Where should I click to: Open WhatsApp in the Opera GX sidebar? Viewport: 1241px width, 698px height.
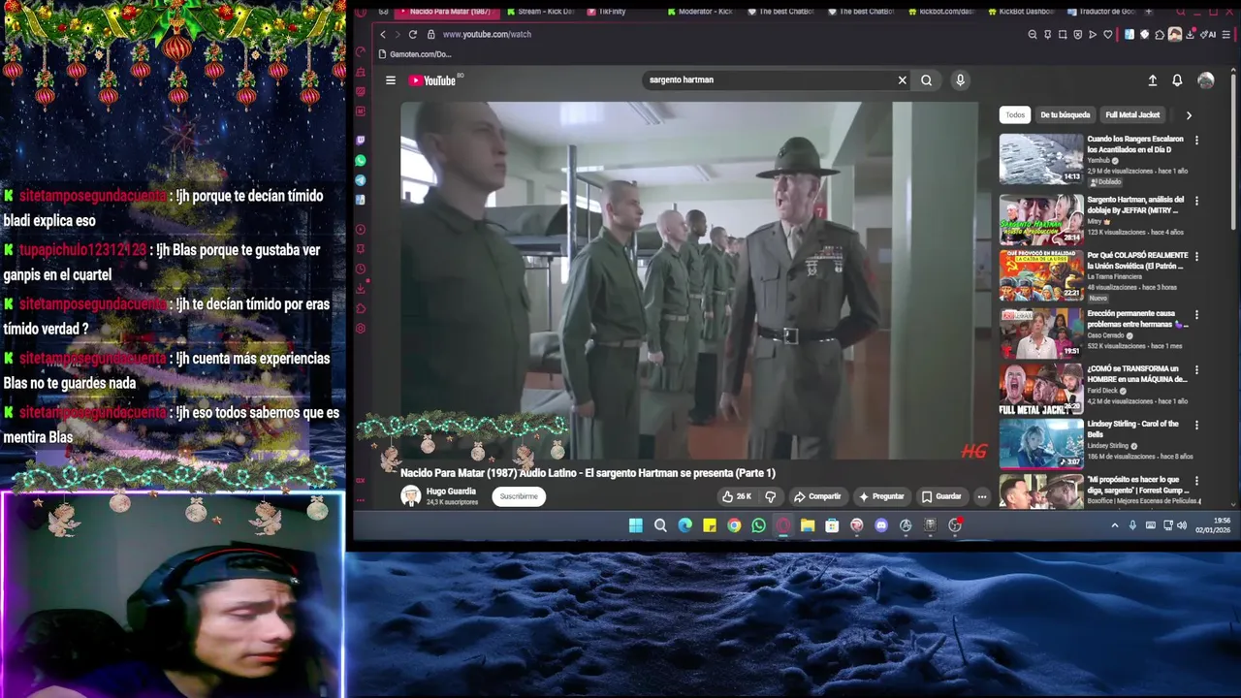pos(361,161)
